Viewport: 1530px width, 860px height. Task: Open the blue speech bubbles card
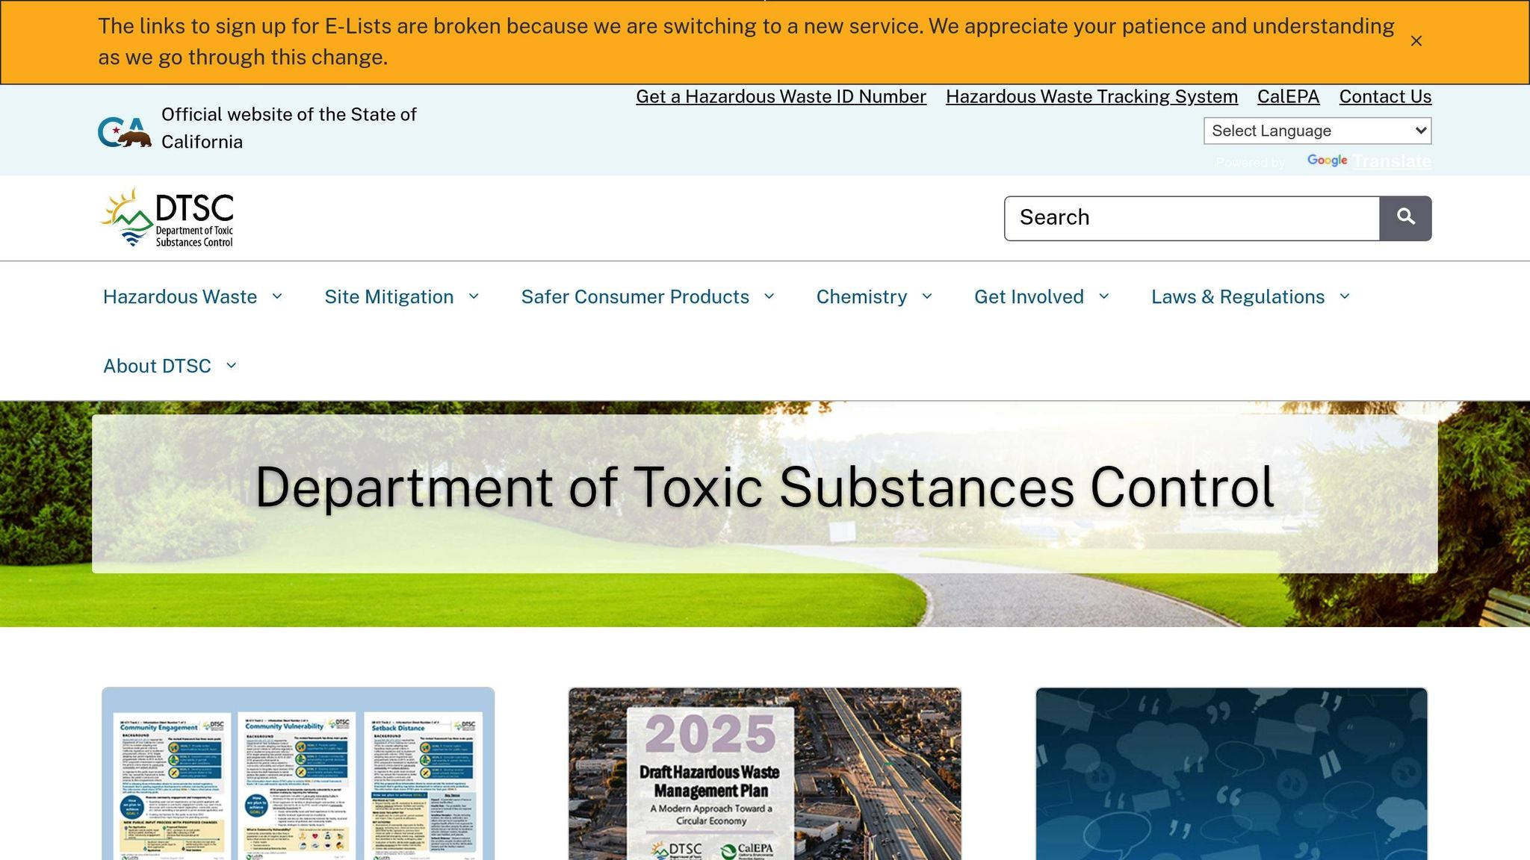[x=1231, y=773]
